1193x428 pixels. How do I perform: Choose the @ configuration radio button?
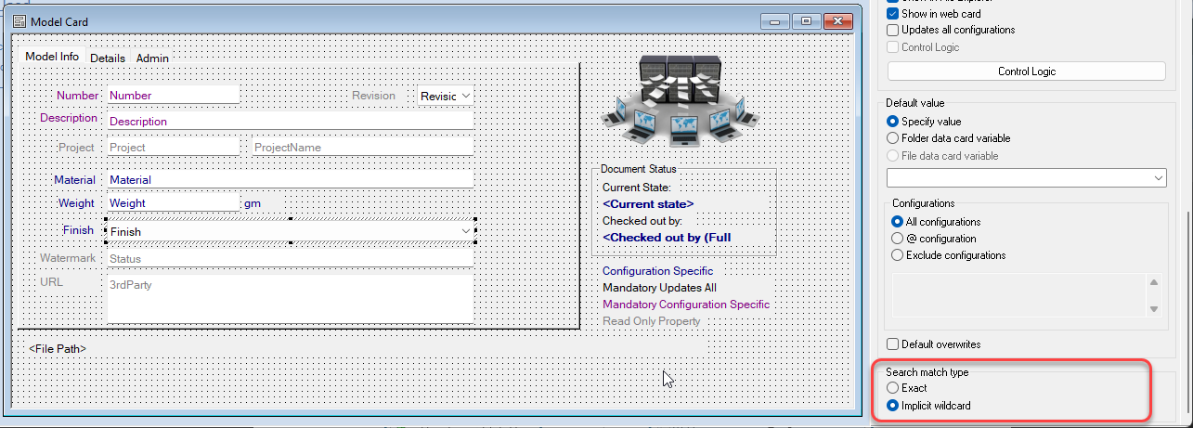click(897, 239)
